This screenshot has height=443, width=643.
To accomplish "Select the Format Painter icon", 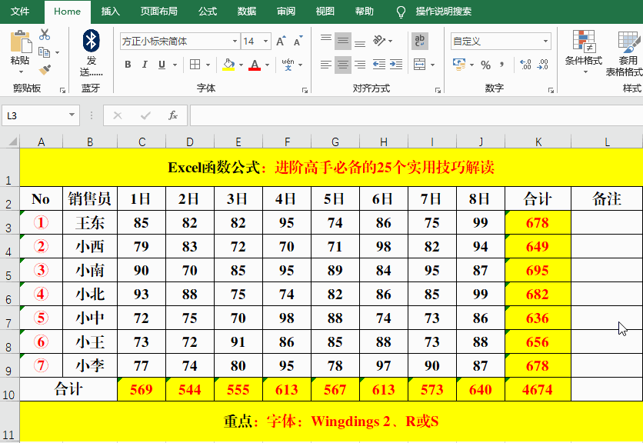I will click(45, 67).
